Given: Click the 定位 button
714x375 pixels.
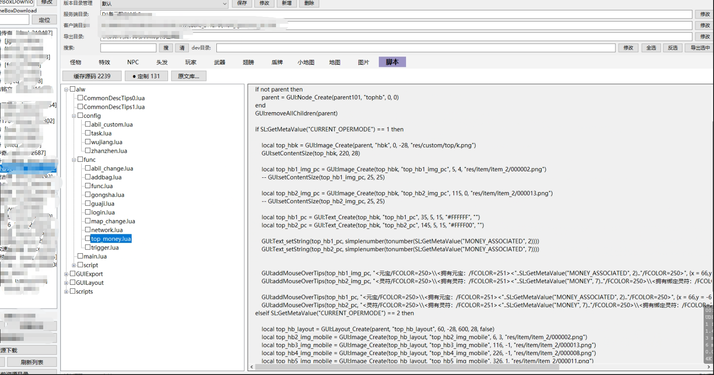Looking at the screenshot, I should 44,20.
